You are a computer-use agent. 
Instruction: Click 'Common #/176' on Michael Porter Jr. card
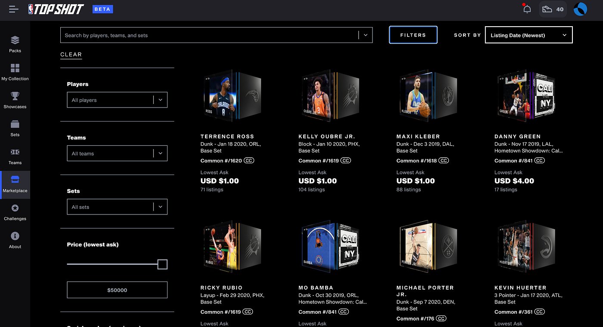click(416, 319)
